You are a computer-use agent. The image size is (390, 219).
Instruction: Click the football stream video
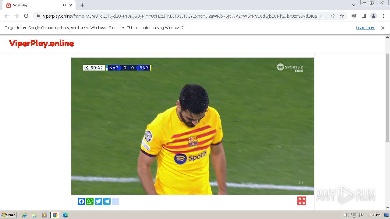[193, 126]
